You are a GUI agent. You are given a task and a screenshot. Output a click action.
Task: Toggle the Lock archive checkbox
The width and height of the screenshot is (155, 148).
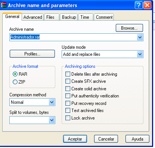(68, 118)
